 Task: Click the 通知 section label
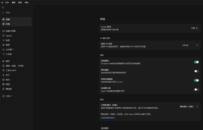tap(102, 55)
